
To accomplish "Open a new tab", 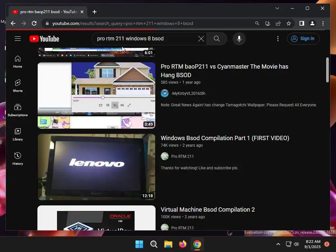I will [94, 12].
